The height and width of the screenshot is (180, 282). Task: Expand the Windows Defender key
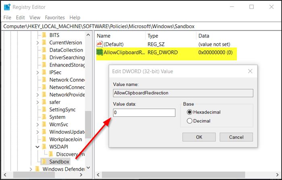(x=31, y=169)
